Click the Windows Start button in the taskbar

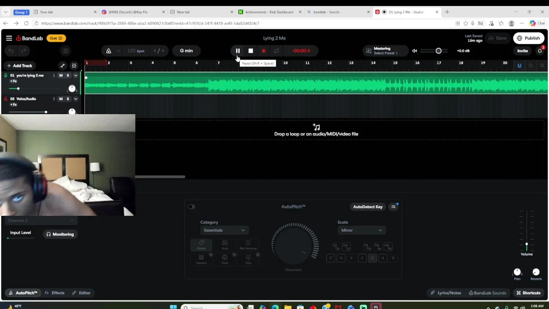click(x=173, y=307)
